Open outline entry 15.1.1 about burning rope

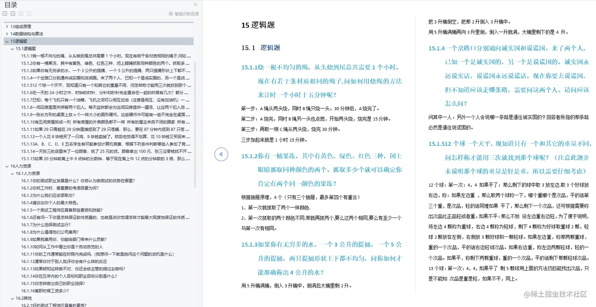point(106,56)
